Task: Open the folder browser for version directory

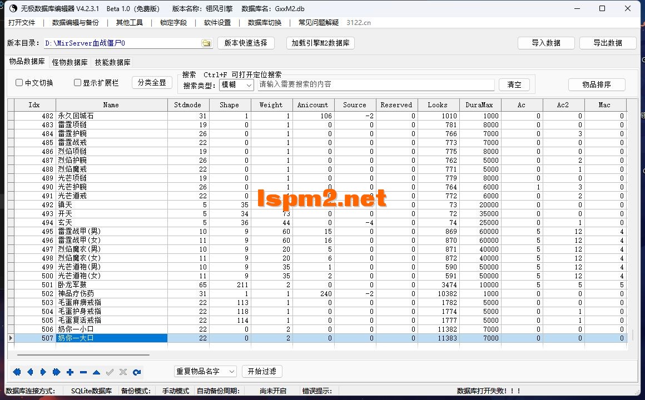Action: (x=206, y=43)
